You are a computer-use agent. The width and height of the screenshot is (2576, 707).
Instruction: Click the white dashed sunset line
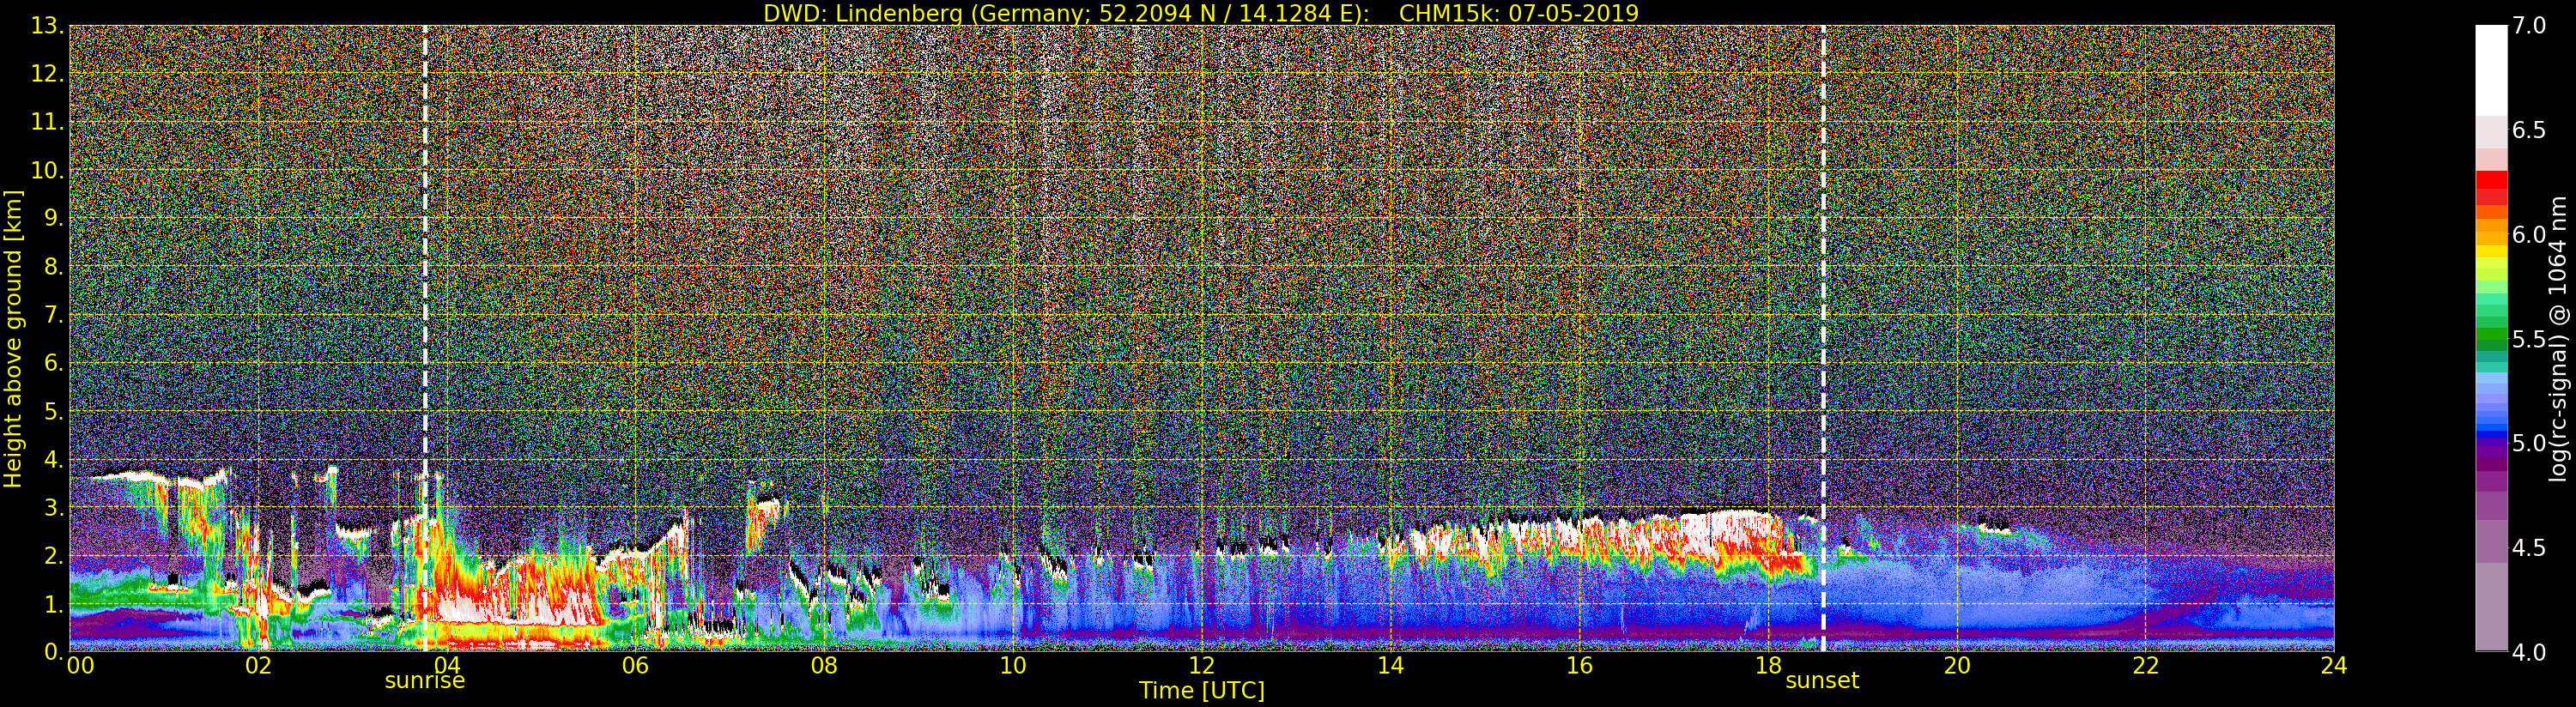1823,300
